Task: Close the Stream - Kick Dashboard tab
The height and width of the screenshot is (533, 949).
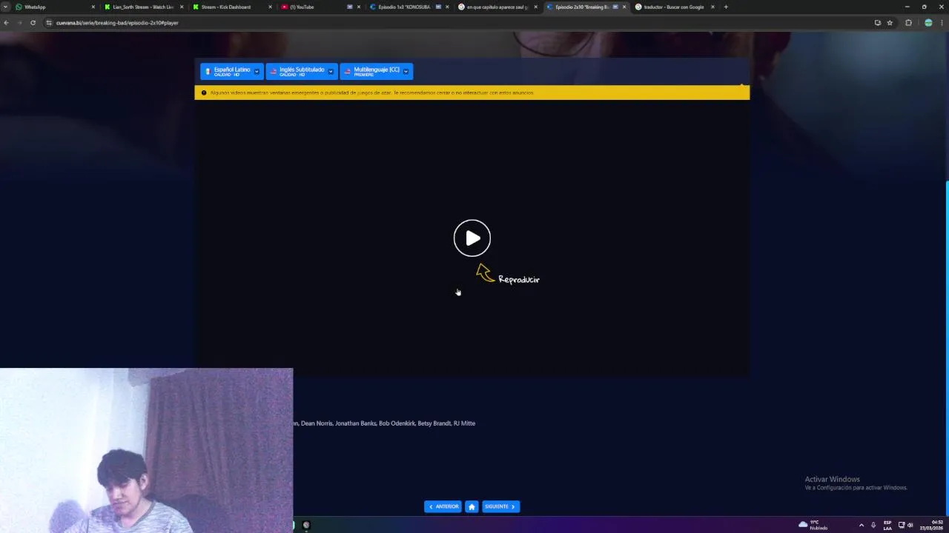Action: [x=270, y=7]
